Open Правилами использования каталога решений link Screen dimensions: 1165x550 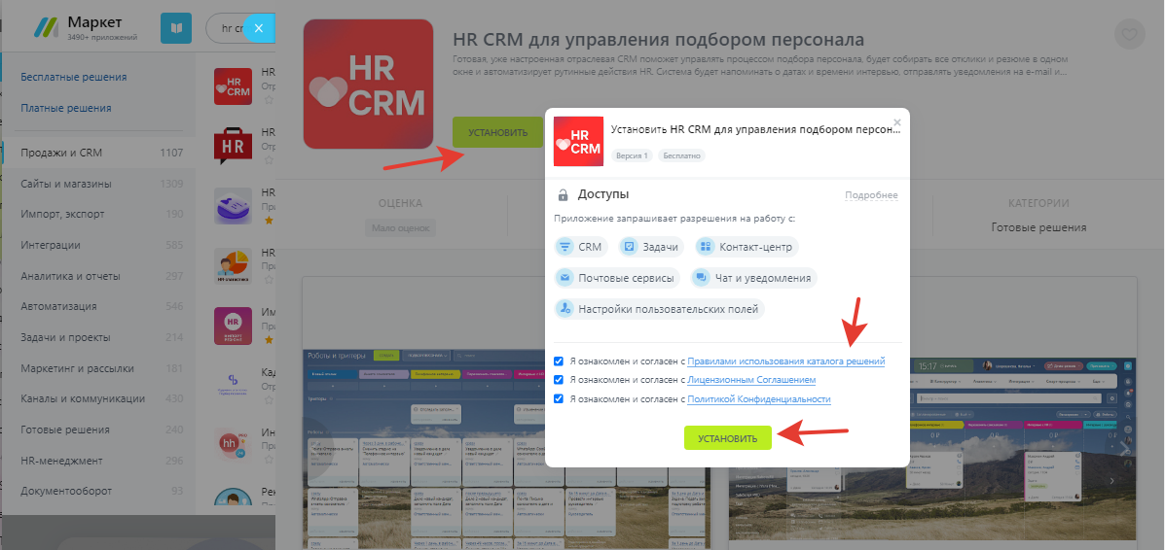[786, 361]
